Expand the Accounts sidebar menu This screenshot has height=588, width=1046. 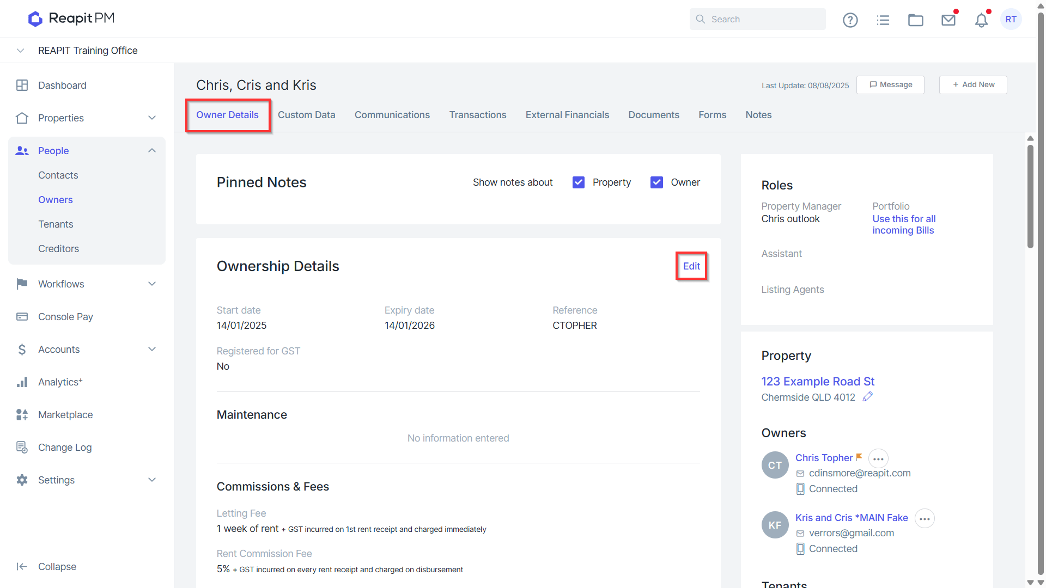point(152,350)
